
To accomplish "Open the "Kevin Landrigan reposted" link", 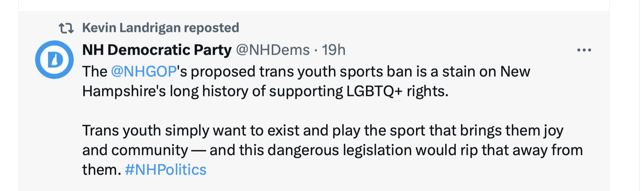I will point(160,28).
